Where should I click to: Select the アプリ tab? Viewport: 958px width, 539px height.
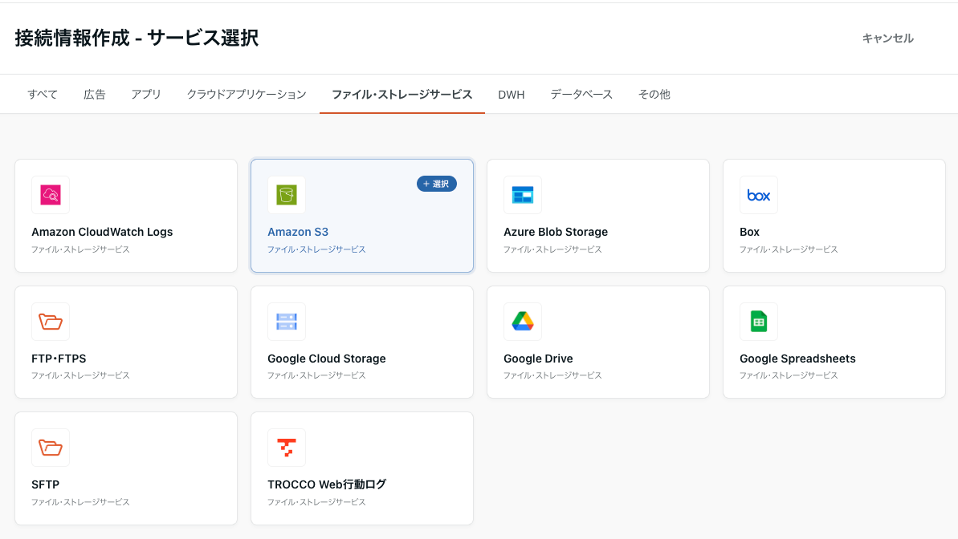[x=146, y=95]
